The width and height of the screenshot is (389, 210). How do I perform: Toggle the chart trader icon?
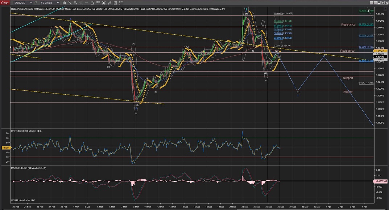(98, 3)
